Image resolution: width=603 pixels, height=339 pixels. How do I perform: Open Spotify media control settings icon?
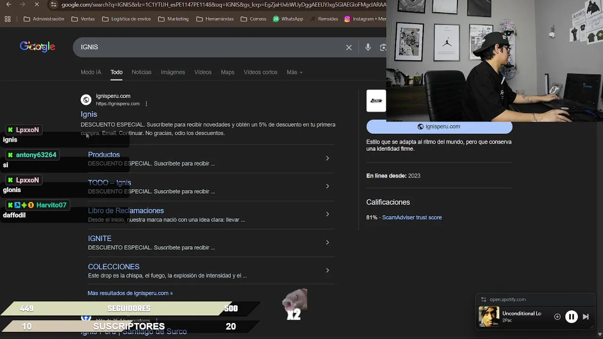(483, 299)
